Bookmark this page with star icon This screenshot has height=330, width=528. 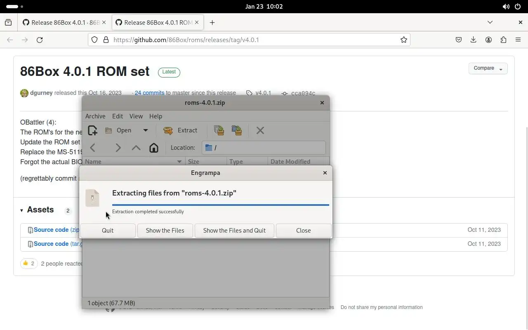click(x=404, y=40)
